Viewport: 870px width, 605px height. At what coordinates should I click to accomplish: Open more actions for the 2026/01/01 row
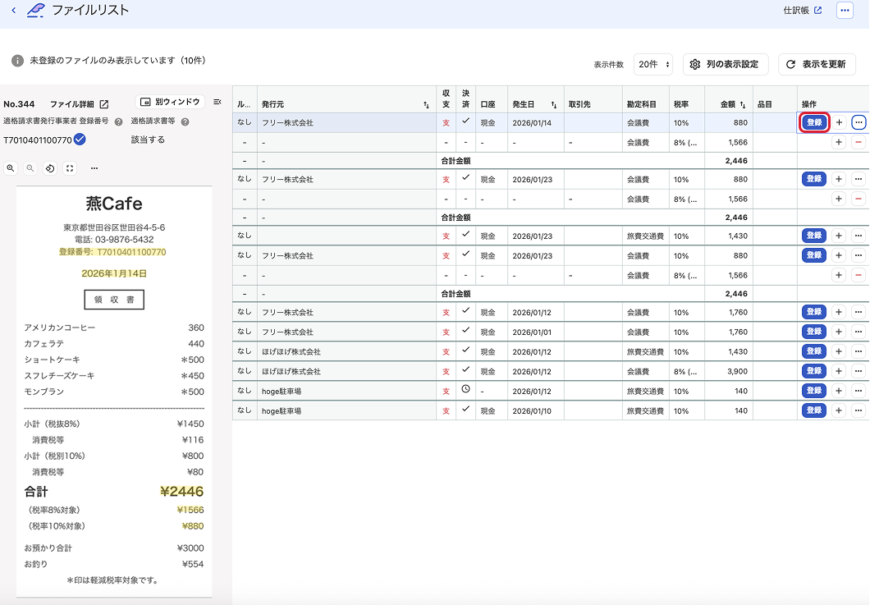coord(859,332)
